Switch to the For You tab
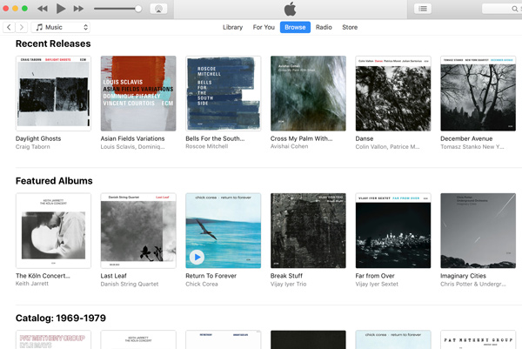This screenshot has width=522, height=349. [x=264, y=27]
